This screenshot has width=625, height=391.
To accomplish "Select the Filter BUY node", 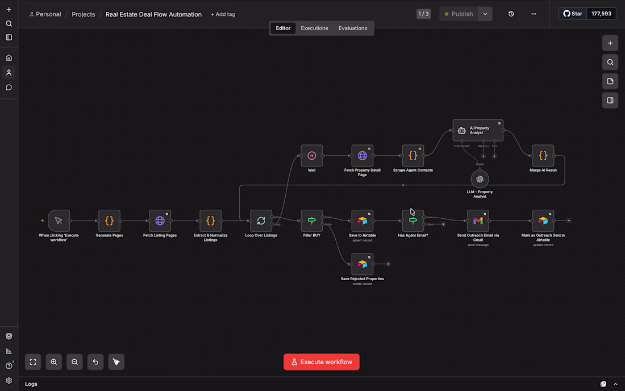I will coord(312,221).
